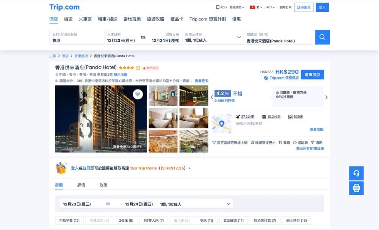Image resolution: width=379 pixels, height=230 pixels.
Task: Open the 旅遊攻略 tab
Action: coord(155,19)
